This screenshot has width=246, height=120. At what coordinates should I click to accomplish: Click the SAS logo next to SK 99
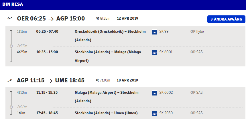point(154,32)
